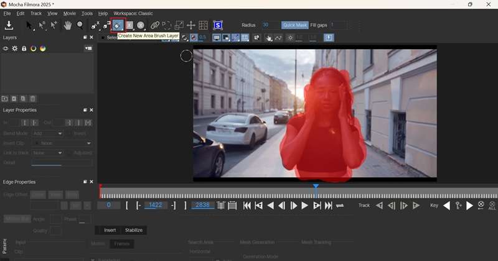Toggle Layers visibility eye icon
498x261 pixels.
[x=6, y=48]
